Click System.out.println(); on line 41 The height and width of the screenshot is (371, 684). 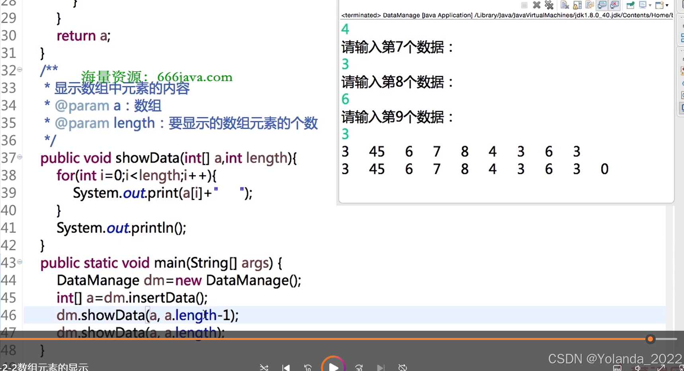coord(121,228)
